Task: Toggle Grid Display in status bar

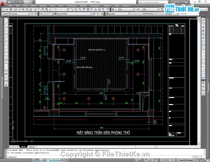Action: 37,160
